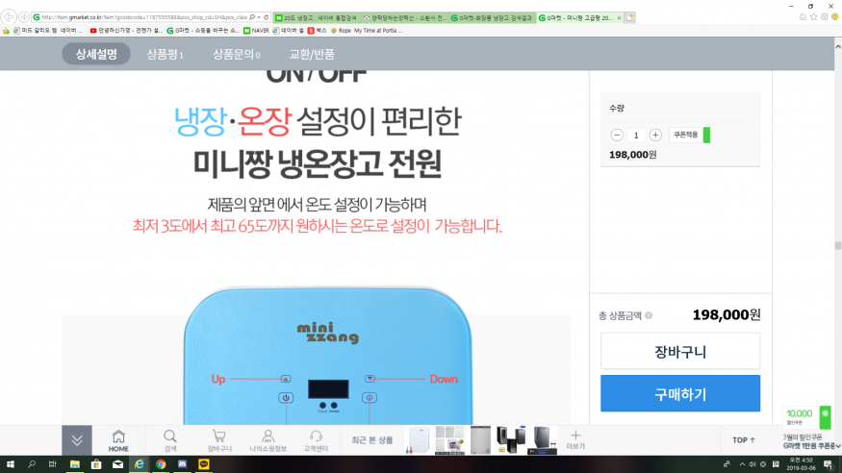Open 고객센터 headset icon

[316, 441]
